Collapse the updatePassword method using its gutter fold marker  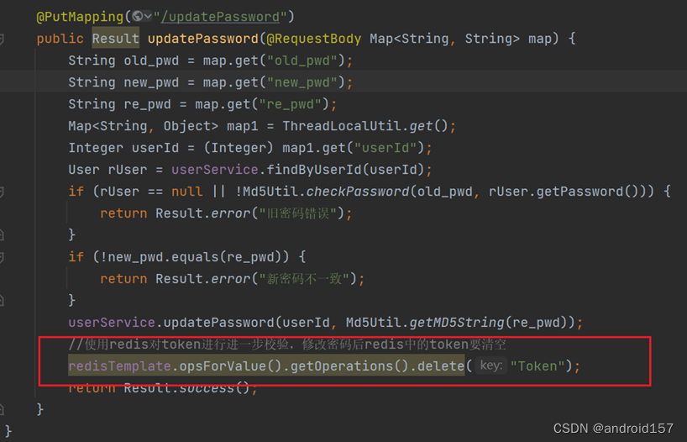coord(2,39)
